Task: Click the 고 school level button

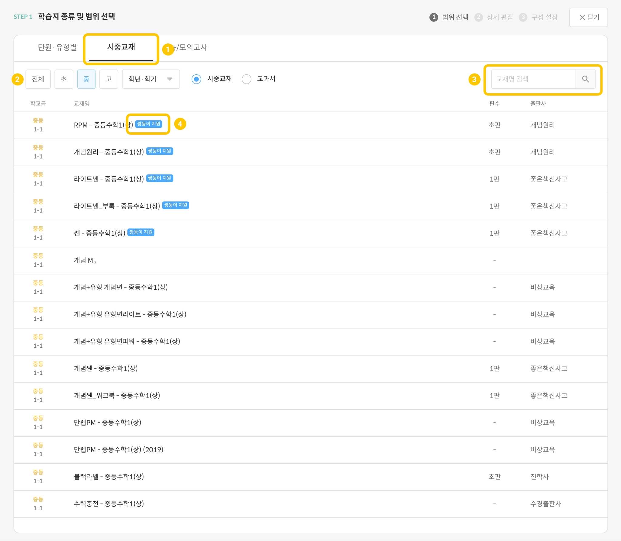Action: pos(109,79)
